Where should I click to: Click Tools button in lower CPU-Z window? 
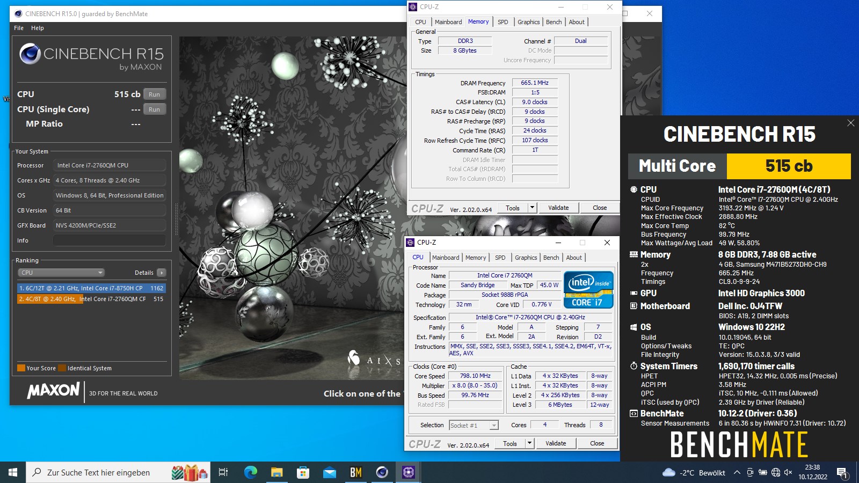coord(510,444)
